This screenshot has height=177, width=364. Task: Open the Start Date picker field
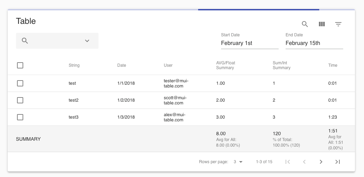click(x=249, y=43)
